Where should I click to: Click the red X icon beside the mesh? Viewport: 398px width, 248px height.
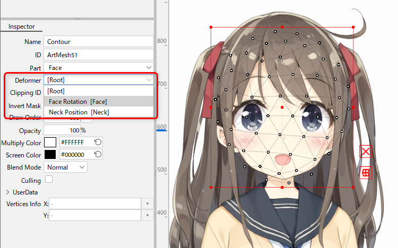click(366, 152)
